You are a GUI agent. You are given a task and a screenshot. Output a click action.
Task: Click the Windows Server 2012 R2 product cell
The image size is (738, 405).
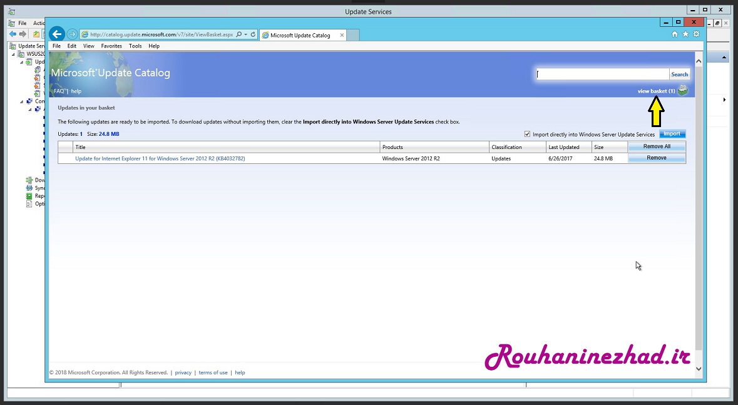pos(411,158)
